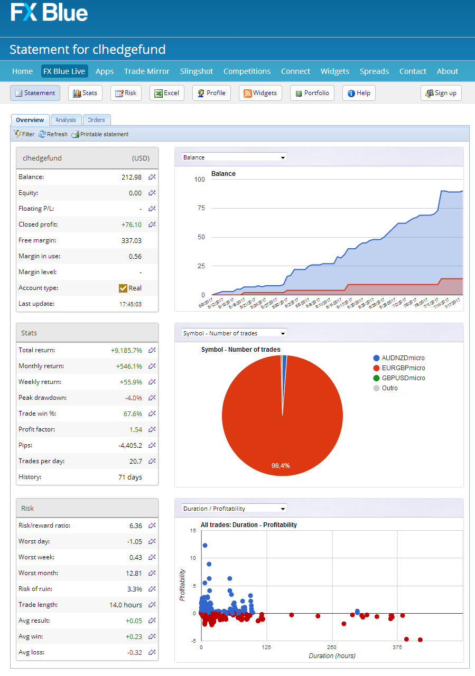Switch to the Orders tab

tap(97, 120)
